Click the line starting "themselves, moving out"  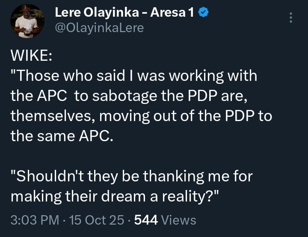(x=141, y=116)
